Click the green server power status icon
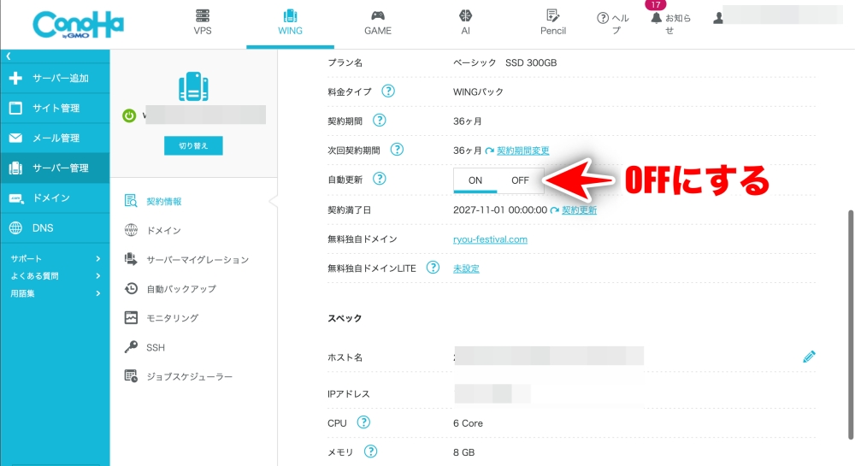The image size is (855, 466). pyautogui.click(x=129, y=115)
